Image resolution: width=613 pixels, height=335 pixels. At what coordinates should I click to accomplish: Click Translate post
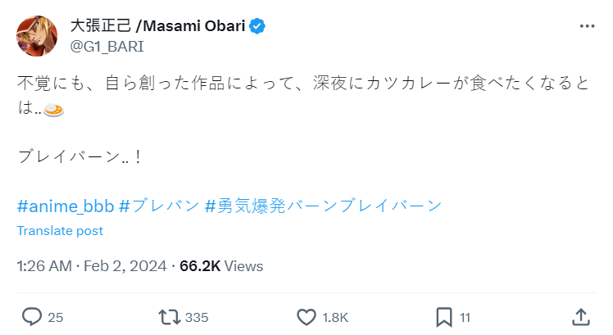(x=60, y=231)
